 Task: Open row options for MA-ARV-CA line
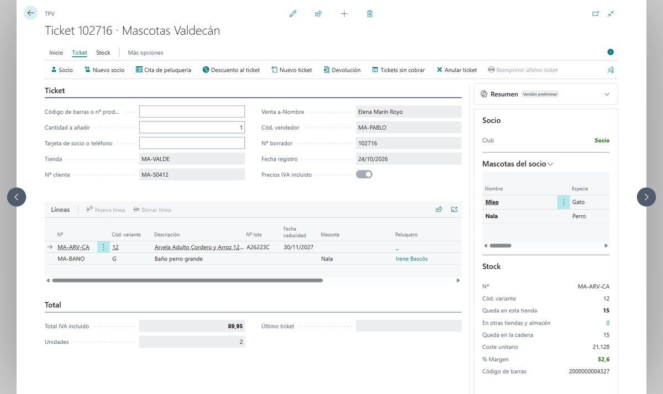103,247
